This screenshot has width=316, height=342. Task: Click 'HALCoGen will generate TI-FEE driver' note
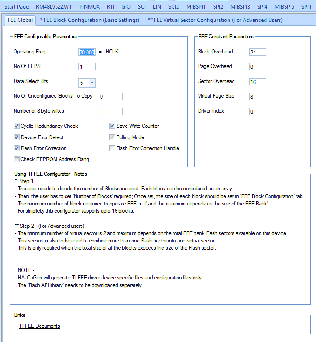tap(109, 278)
